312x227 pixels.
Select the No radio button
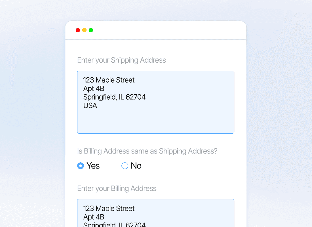click(125, 166)
